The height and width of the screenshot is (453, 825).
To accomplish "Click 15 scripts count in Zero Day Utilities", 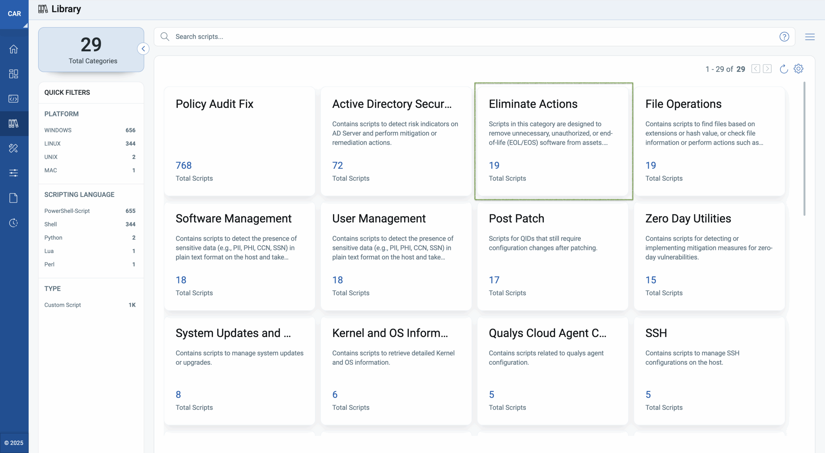I will (651, 280).
